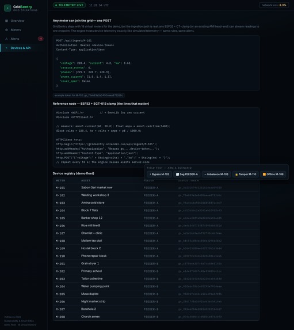Screen dimensions: 294x330
Task: Click Welding workshop 3 asset name
Action: (x=95, y=195)
